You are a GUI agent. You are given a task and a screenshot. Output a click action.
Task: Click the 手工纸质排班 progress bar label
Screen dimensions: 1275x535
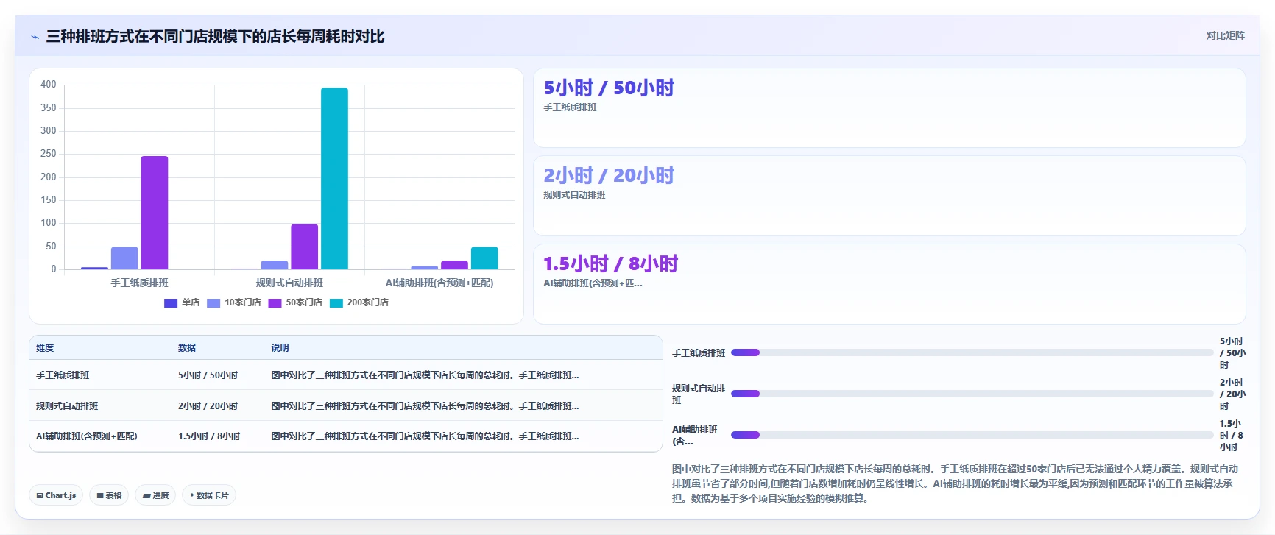pyautogui.click(x=699, y=353)
